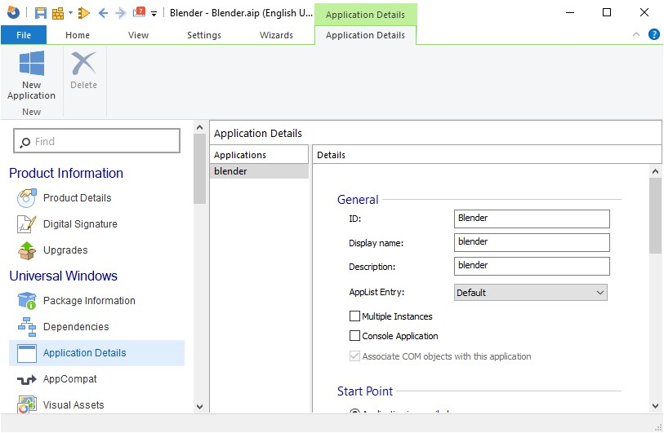Open Dependencies page
Image resolution: width=664 pixels, height=433 pixels.
[76, 327]
